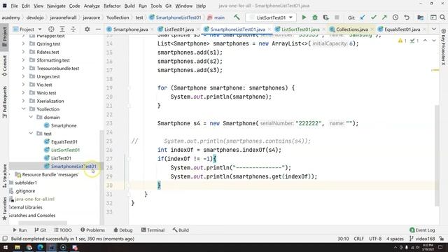
Task: Push commits with green arrow icon
Action: 384,17
